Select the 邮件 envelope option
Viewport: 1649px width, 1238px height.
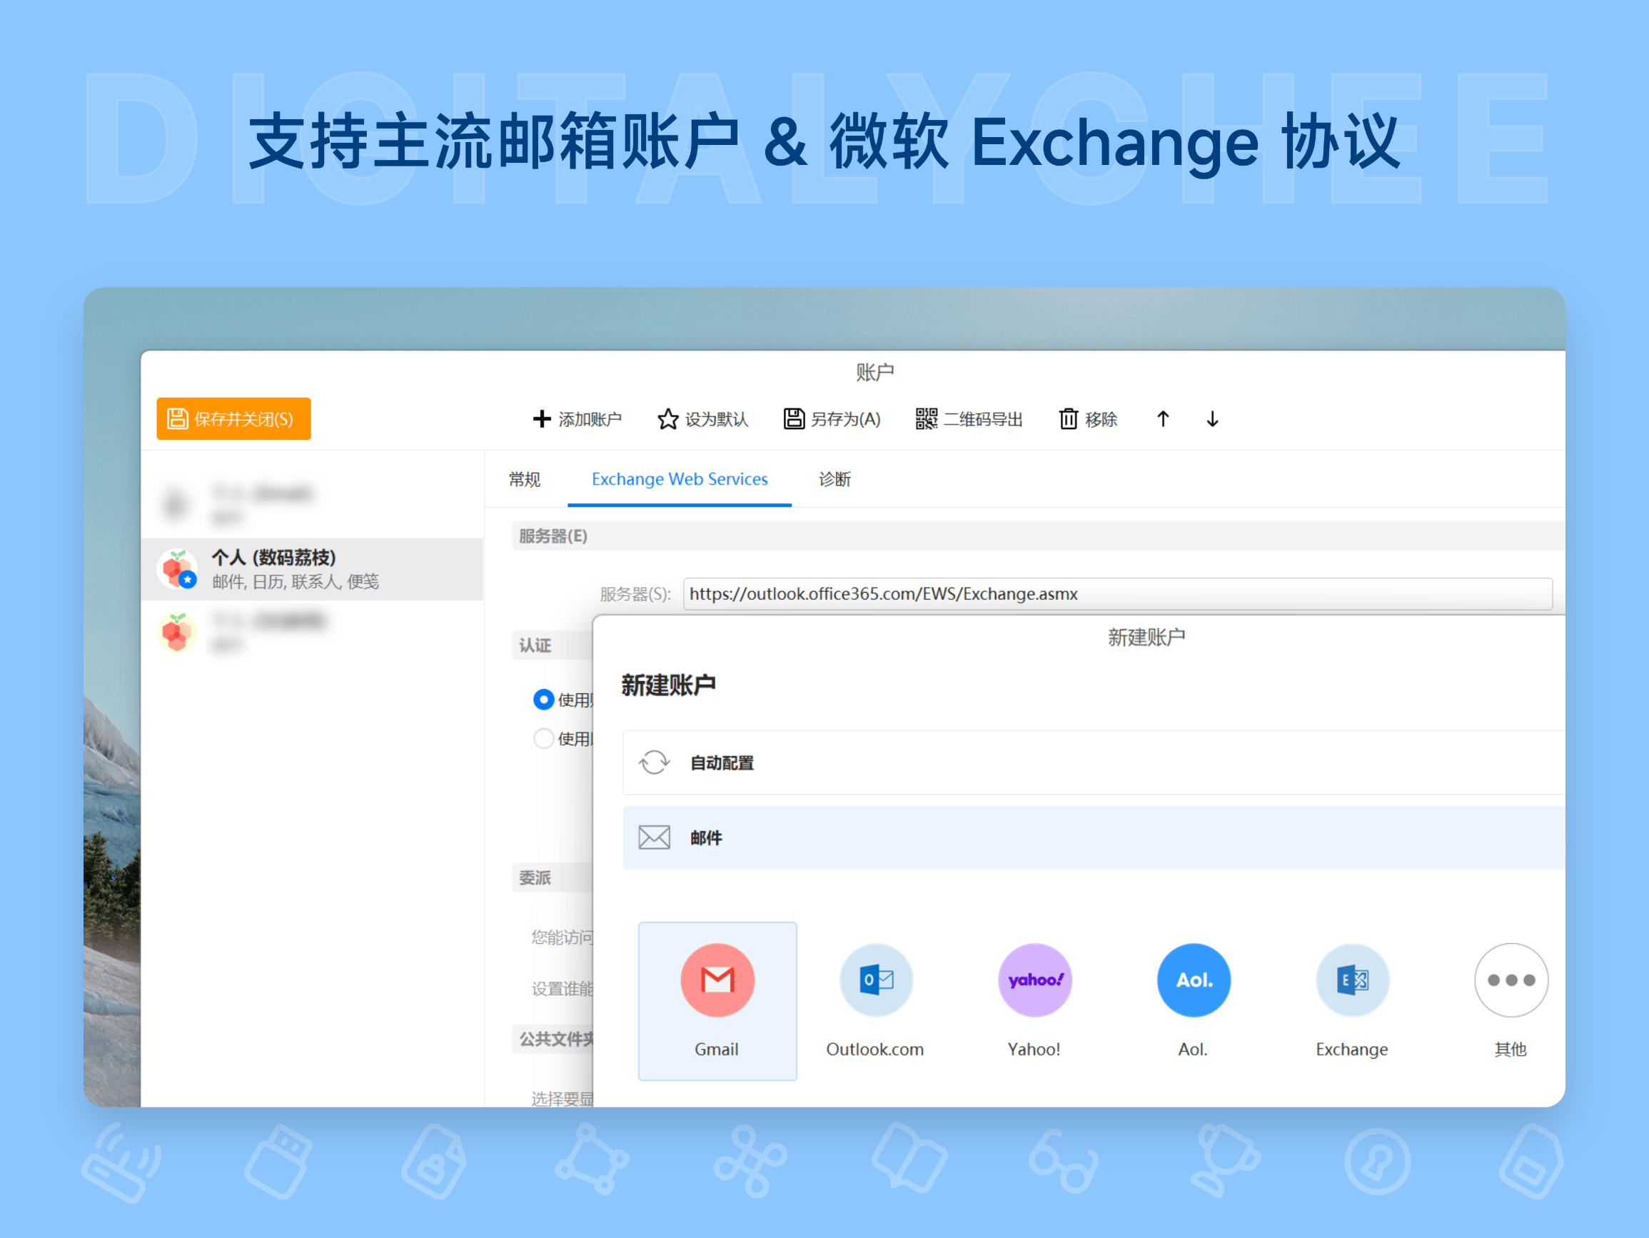pos(705,837)
